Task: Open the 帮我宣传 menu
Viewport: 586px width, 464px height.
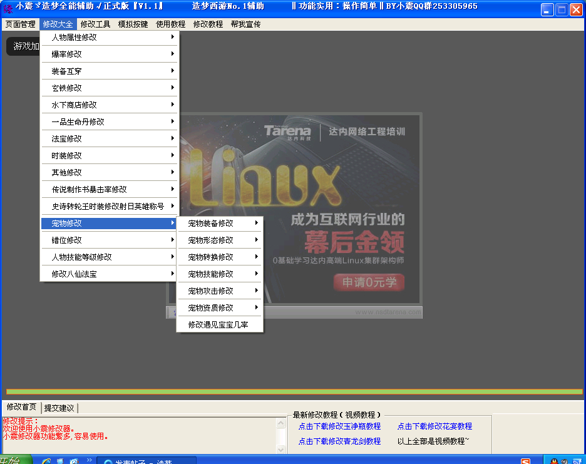Action: pyautogui.click(x=245, y=24)
